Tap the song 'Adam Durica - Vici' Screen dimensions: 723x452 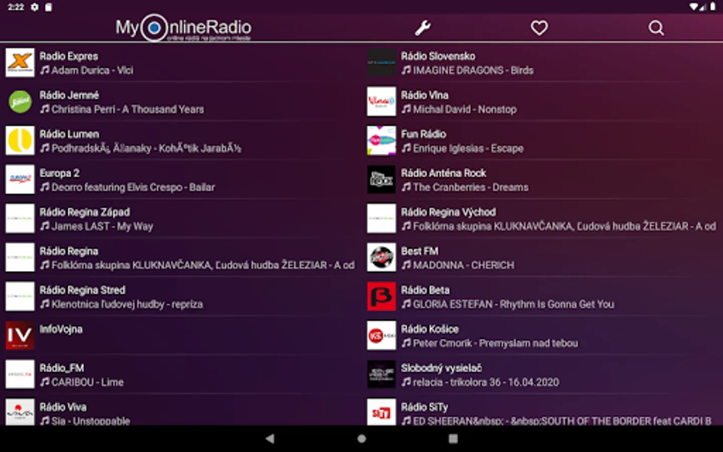click(92, 70)
